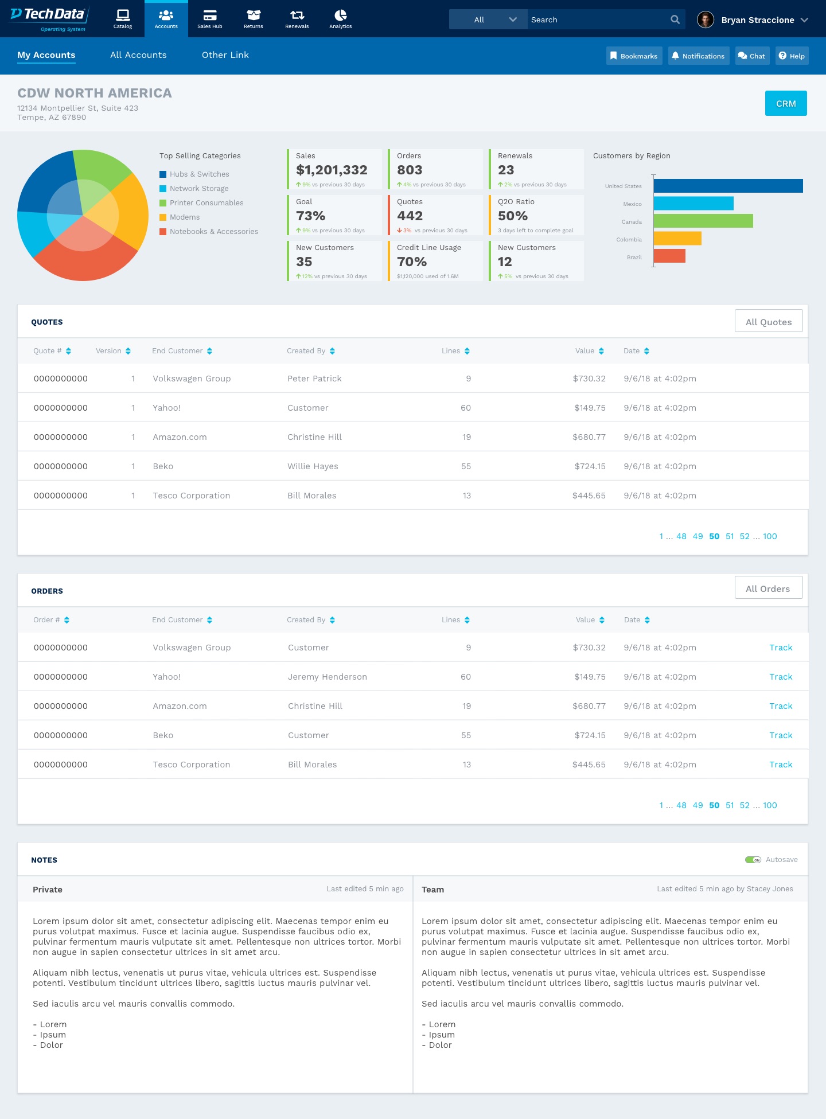Click the Credit Line Usage 70% card
This screenshot has height=1119, width=826.
pos(435,261)
